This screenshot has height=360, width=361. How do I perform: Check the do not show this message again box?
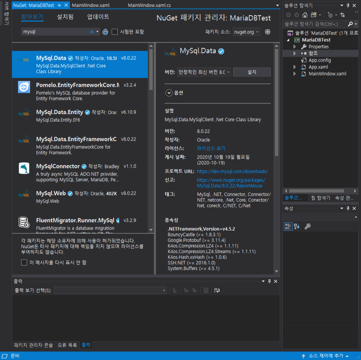[x=24, y=262]
